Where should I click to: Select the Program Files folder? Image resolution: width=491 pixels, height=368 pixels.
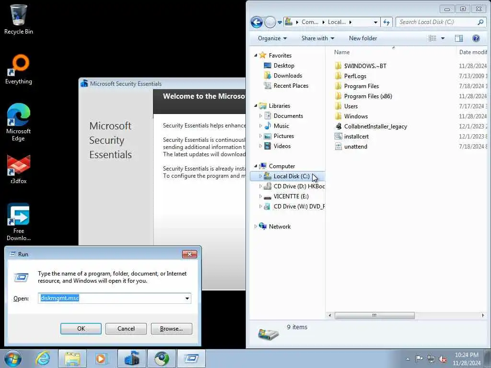coord(362,86)
